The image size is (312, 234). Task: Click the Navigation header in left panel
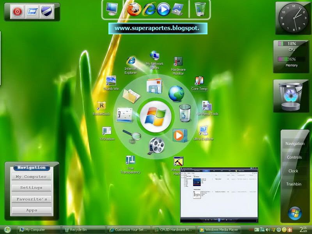32,168
